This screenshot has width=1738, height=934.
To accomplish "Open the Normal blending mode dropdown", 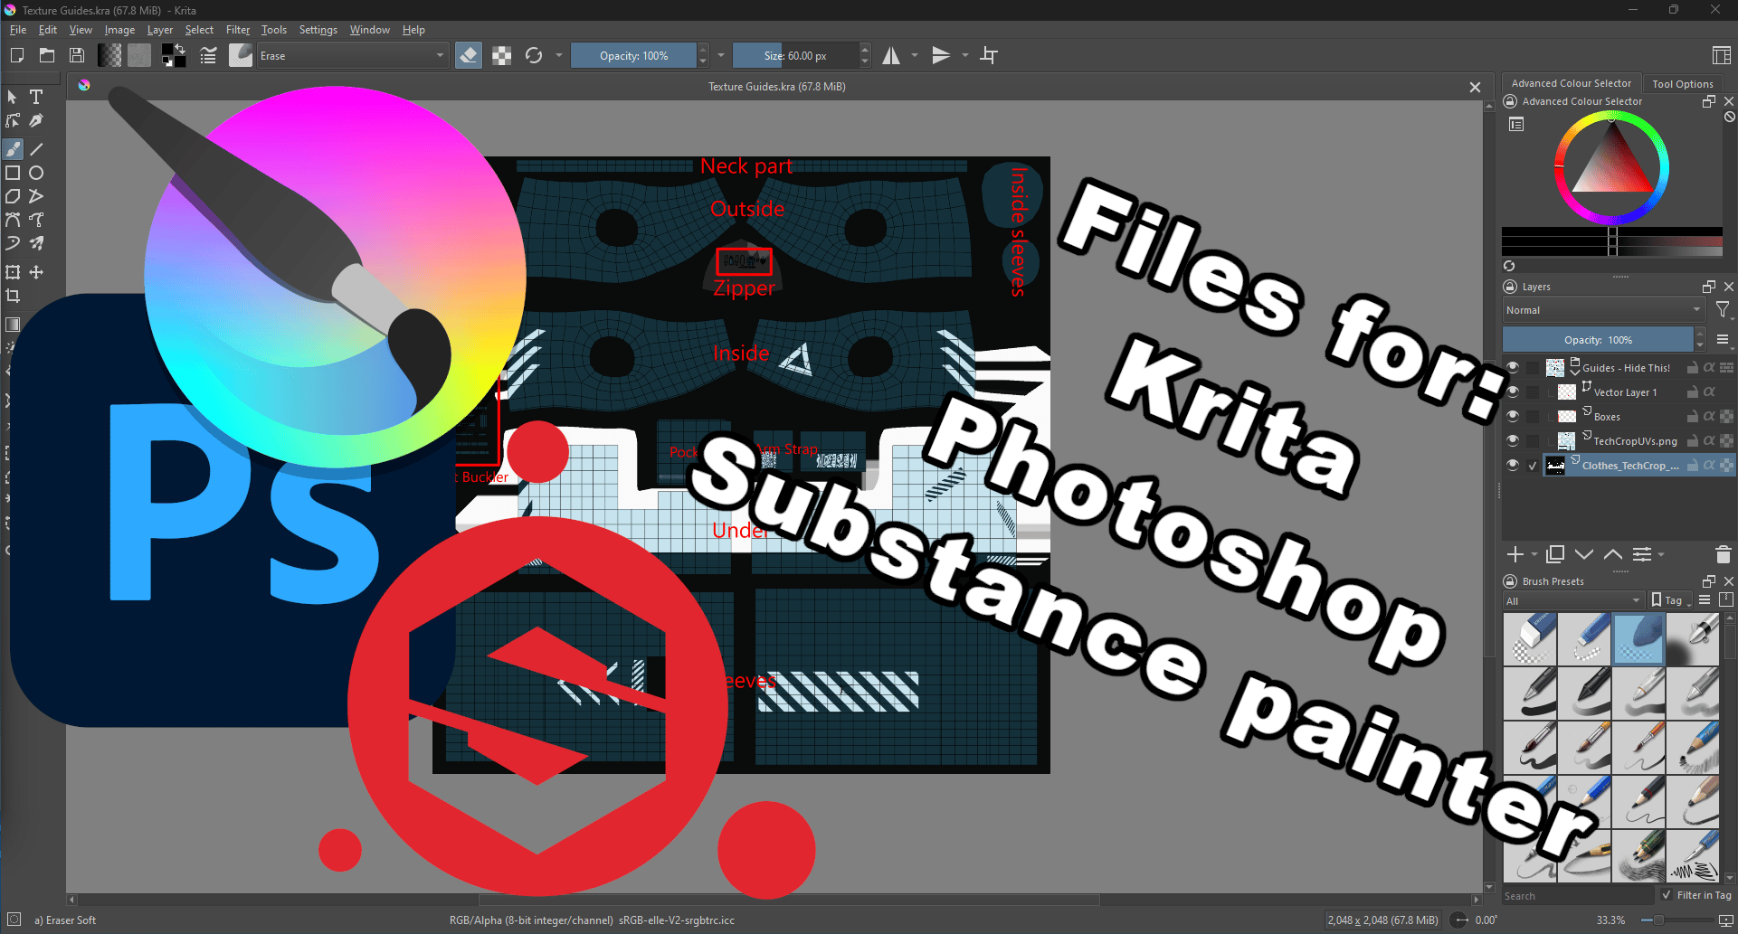I will (x=1603, y=310).
